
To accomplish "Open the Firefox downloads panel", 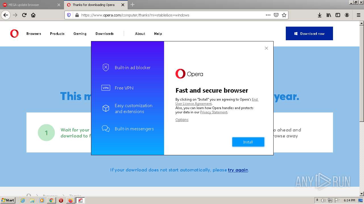I will (x=320, y=15).
